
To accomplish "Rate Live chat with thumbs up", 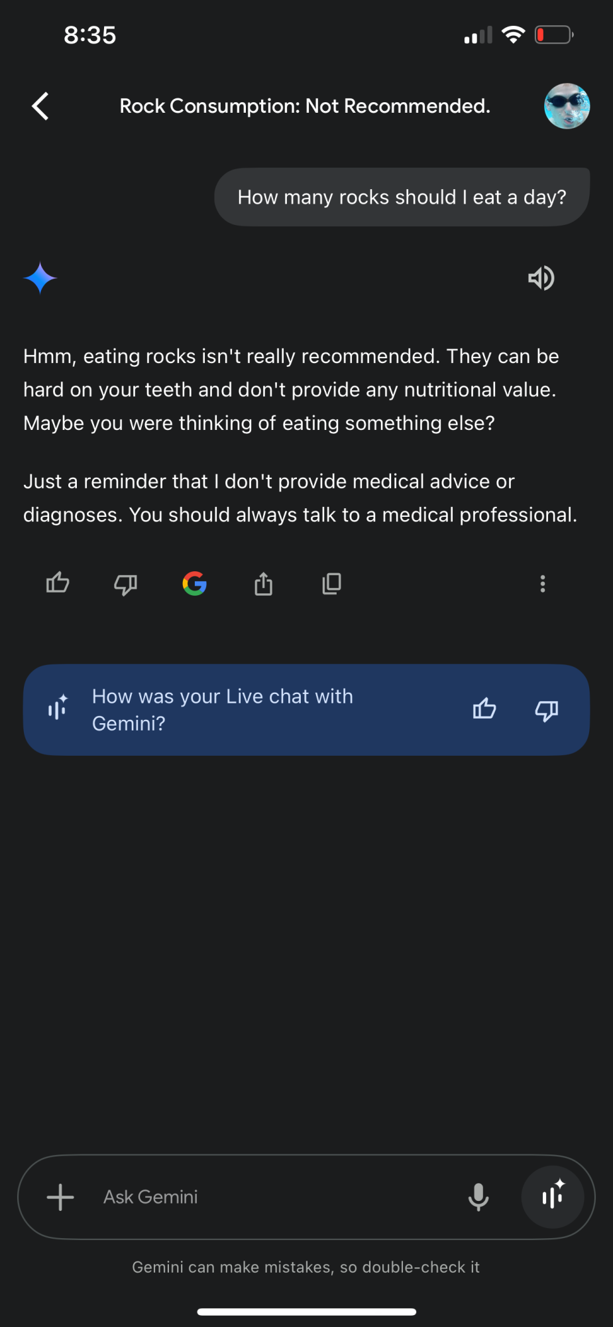I will coord(484,709).
